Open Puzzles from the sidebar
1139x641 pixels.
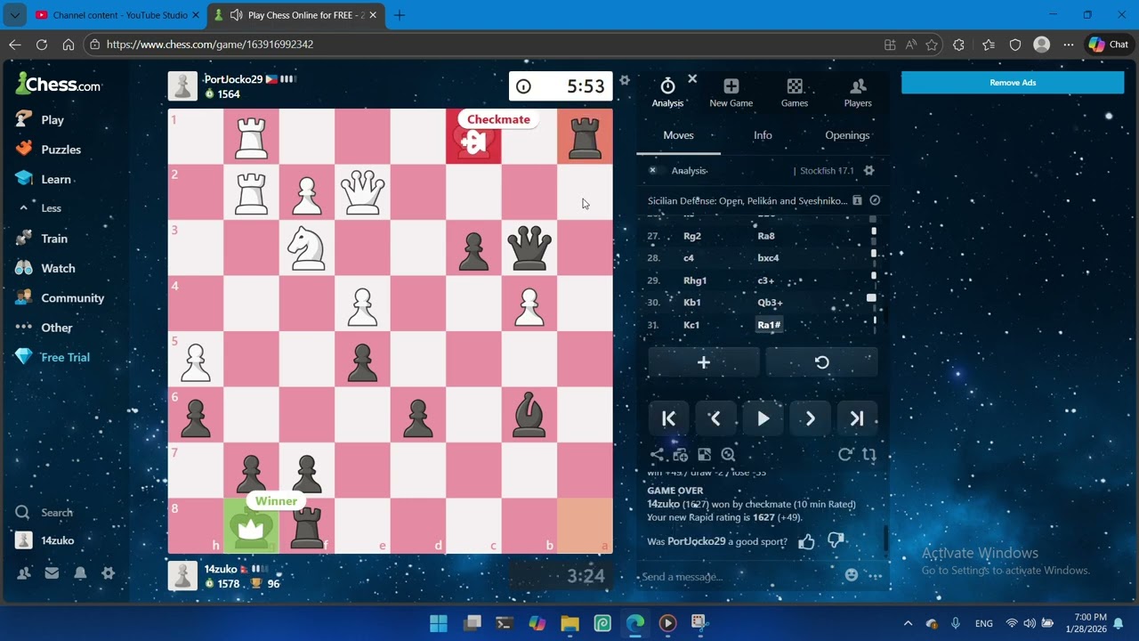[x=48, y=150]
